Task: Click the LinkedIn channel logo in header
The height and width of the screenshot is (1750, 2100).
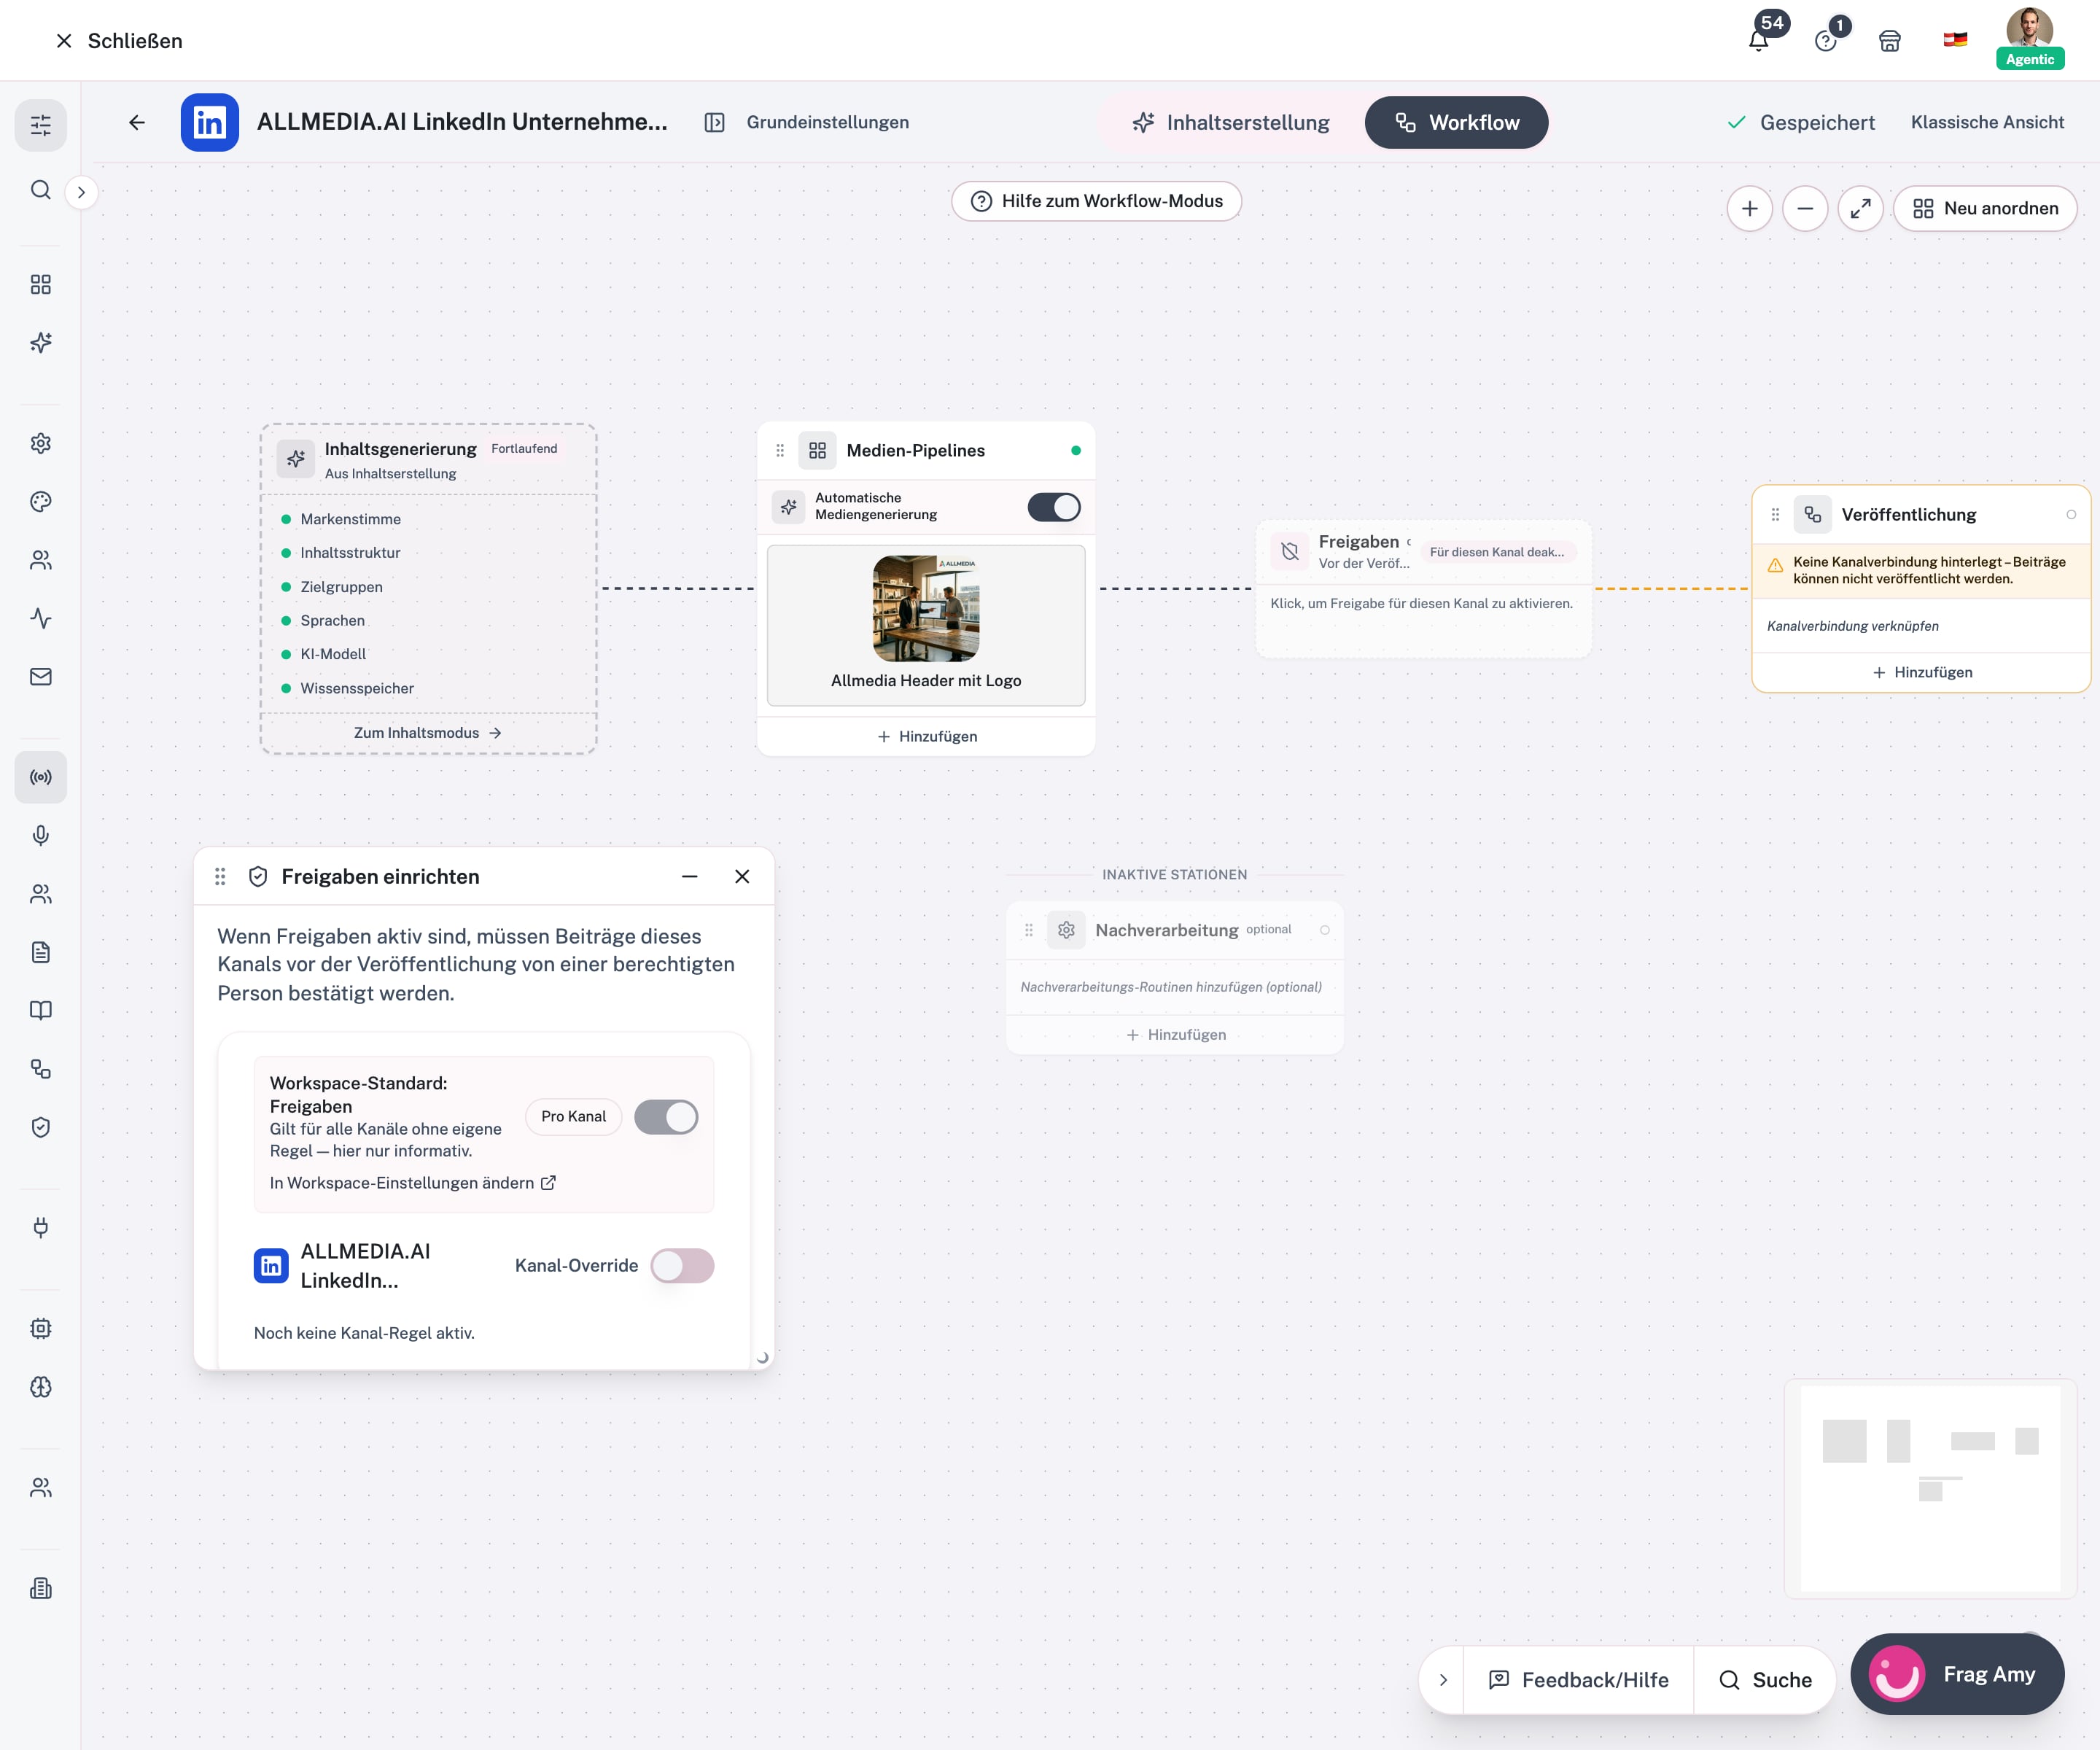Action: (x=210, y=122)
